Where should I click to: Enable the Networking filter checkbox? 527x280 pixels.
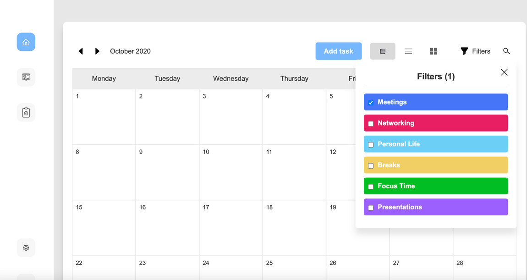click(371, 124)
